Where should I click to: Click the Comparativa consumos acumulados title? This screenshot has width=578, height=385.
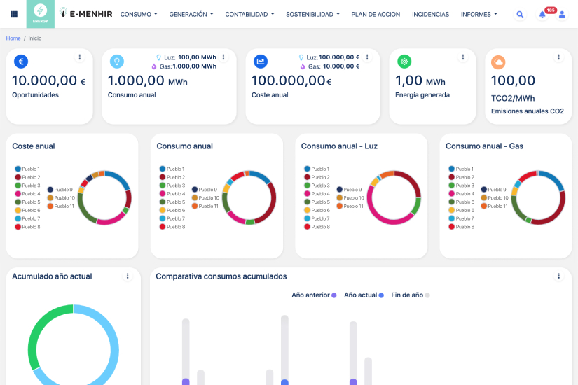[221, 276]
